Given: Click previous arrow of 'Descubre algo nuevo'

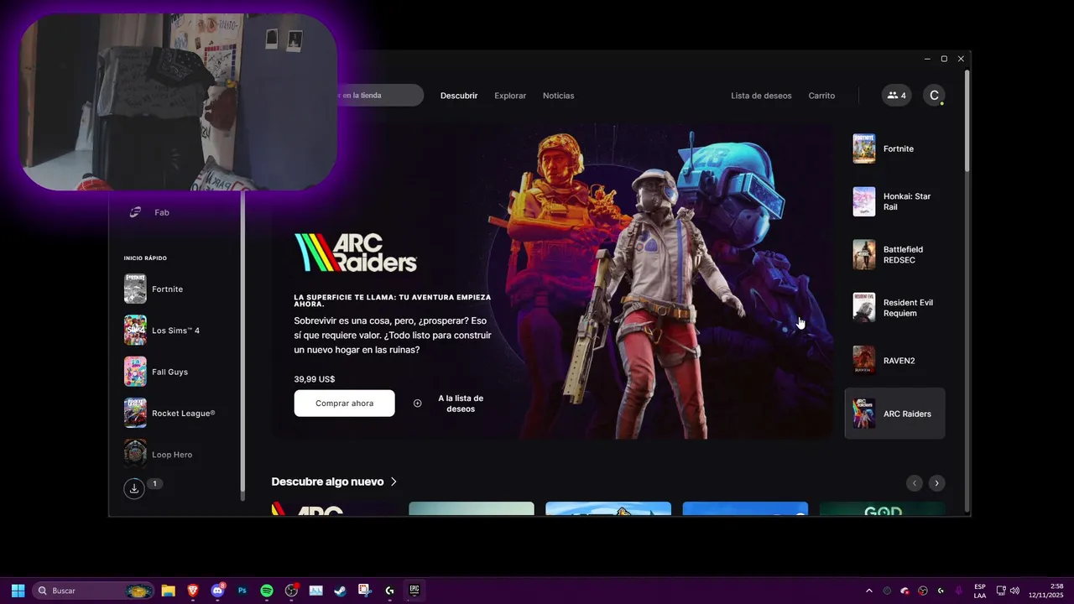Looking at the screenshot, I should pos(915,483).
